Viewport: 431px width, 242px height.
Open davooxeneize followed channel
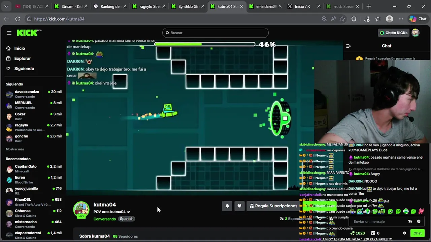pos(33,94)
